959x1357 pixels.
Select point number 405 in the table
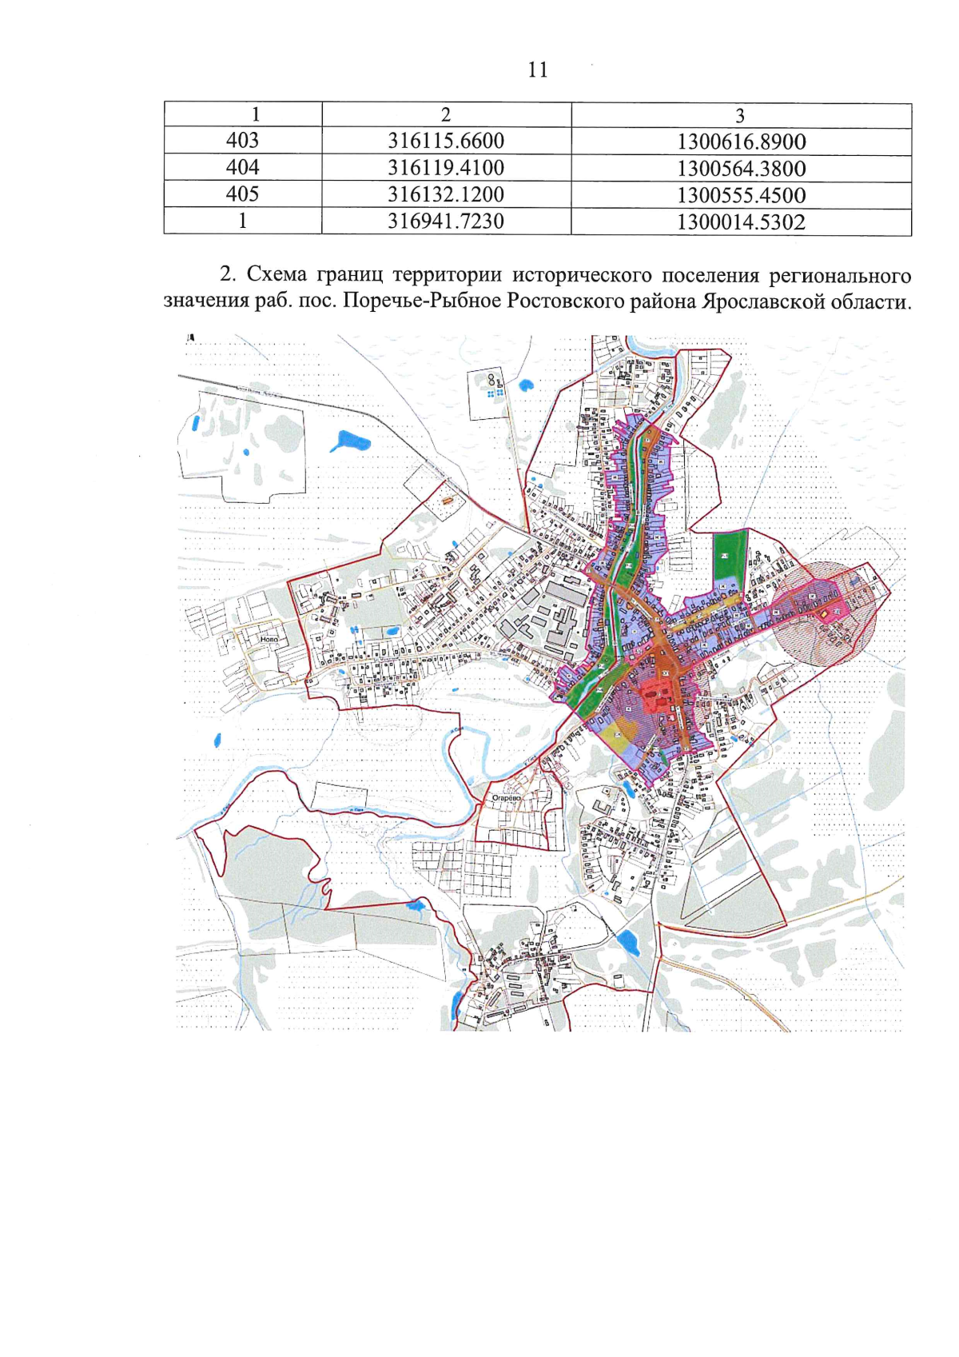(x=242, y=194)
